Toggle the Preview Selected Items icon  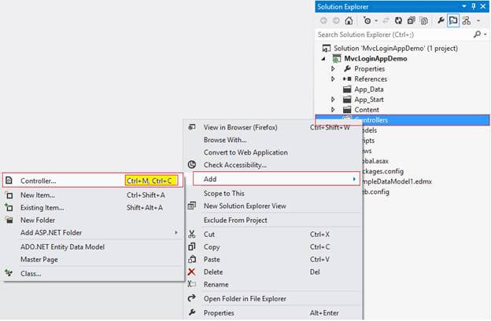pyautogui.click(x=453, y=20)
